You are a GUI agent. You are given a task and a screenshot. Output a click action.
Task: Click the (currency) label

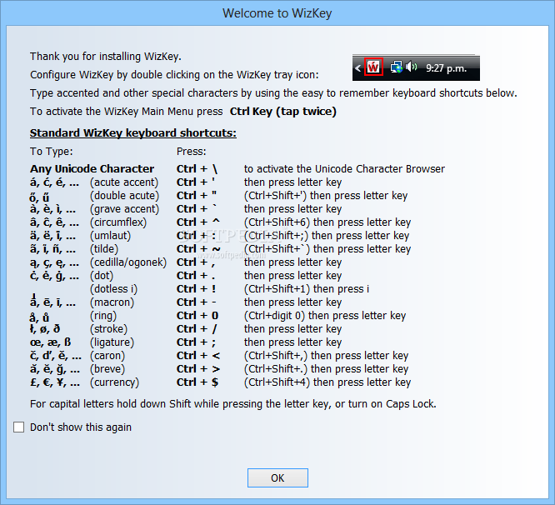point(115,382)
